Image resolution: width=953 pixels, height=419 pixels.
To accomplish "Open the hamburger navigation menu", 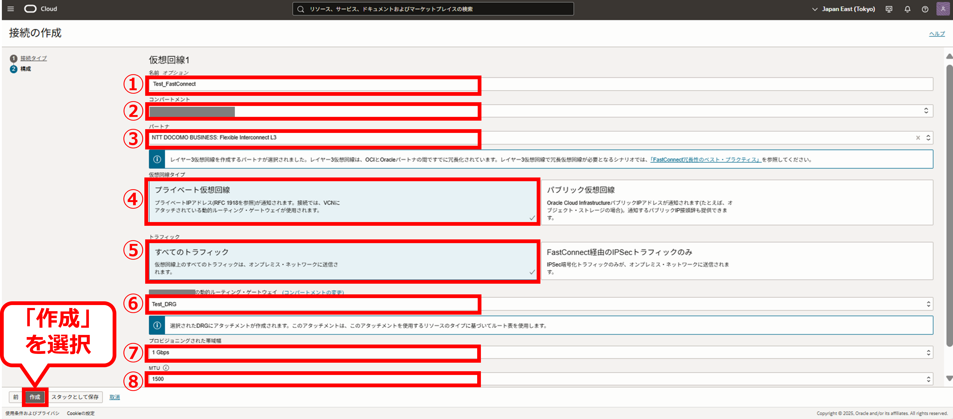I will pos(11,9).
